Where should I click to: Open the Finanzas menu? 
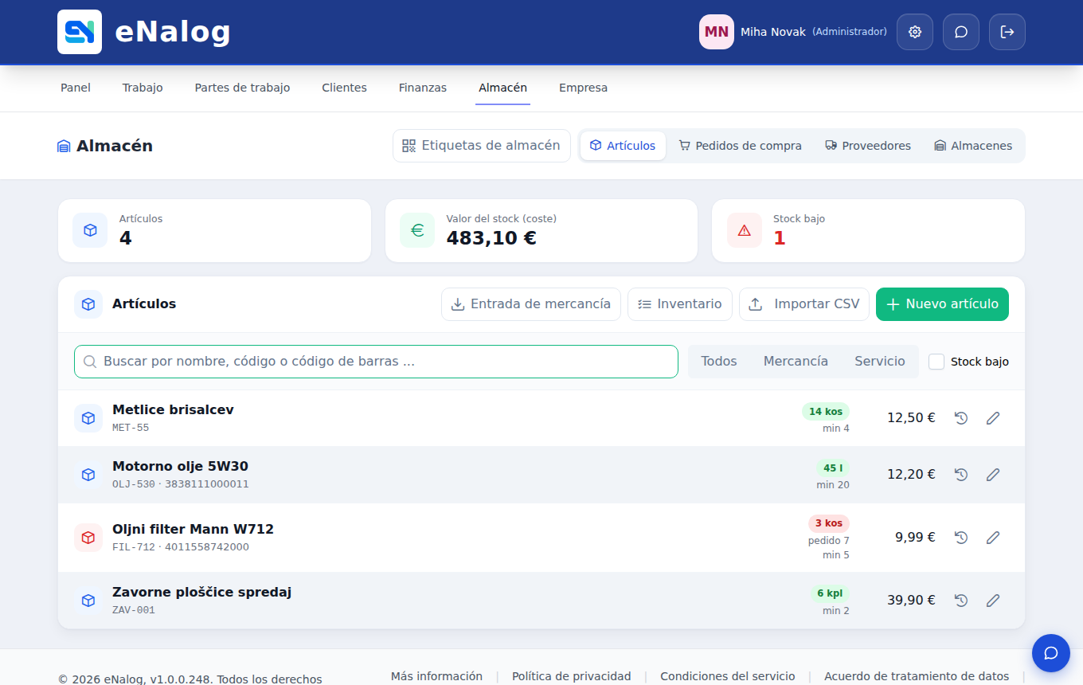[x=423, y=88]
